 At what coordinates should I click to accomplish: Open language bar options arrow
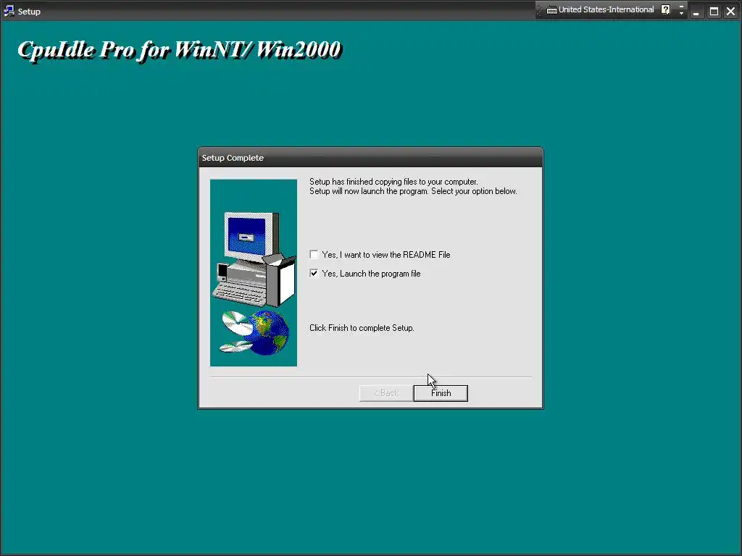(681, 13)
